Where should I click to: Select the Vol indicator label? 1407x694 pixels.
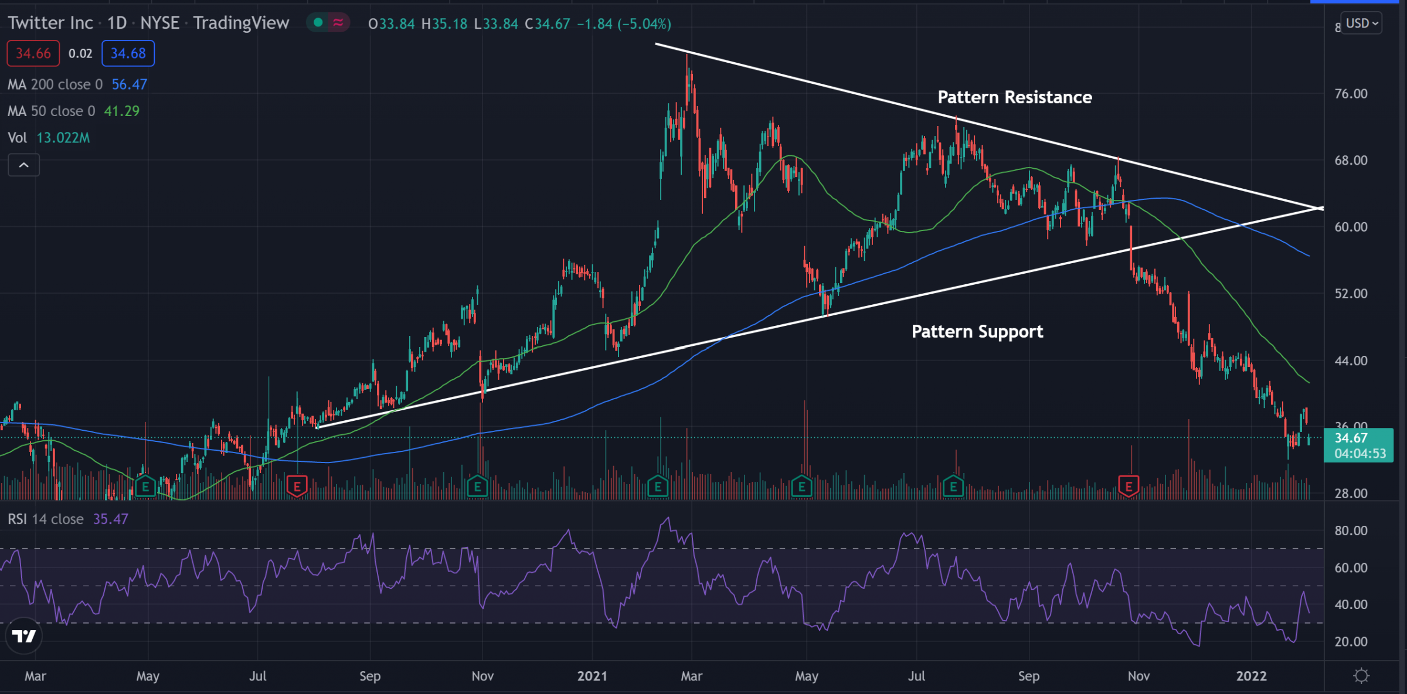[17, 138]
